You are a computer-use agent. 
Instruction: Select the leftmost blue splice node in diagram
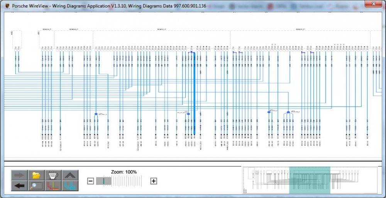(x=96, y=114)
